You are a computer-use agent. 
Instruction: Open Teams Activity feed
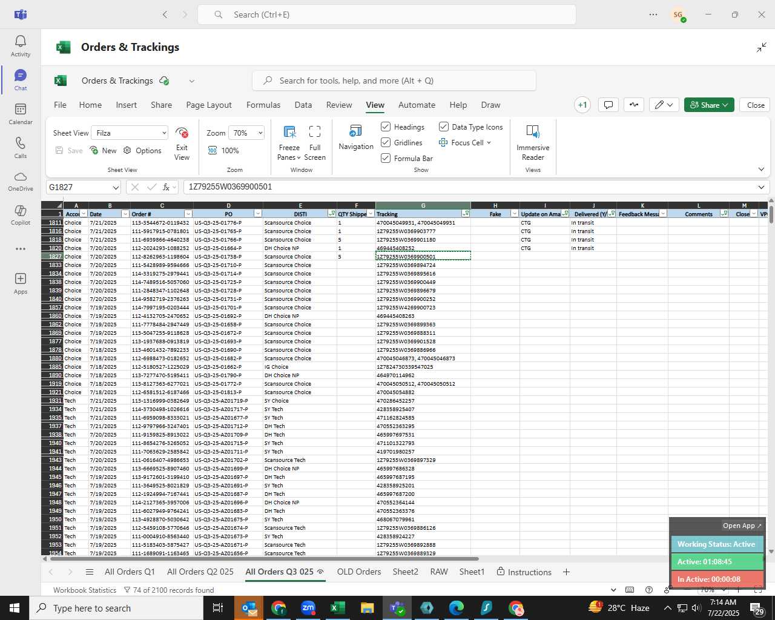21,46
